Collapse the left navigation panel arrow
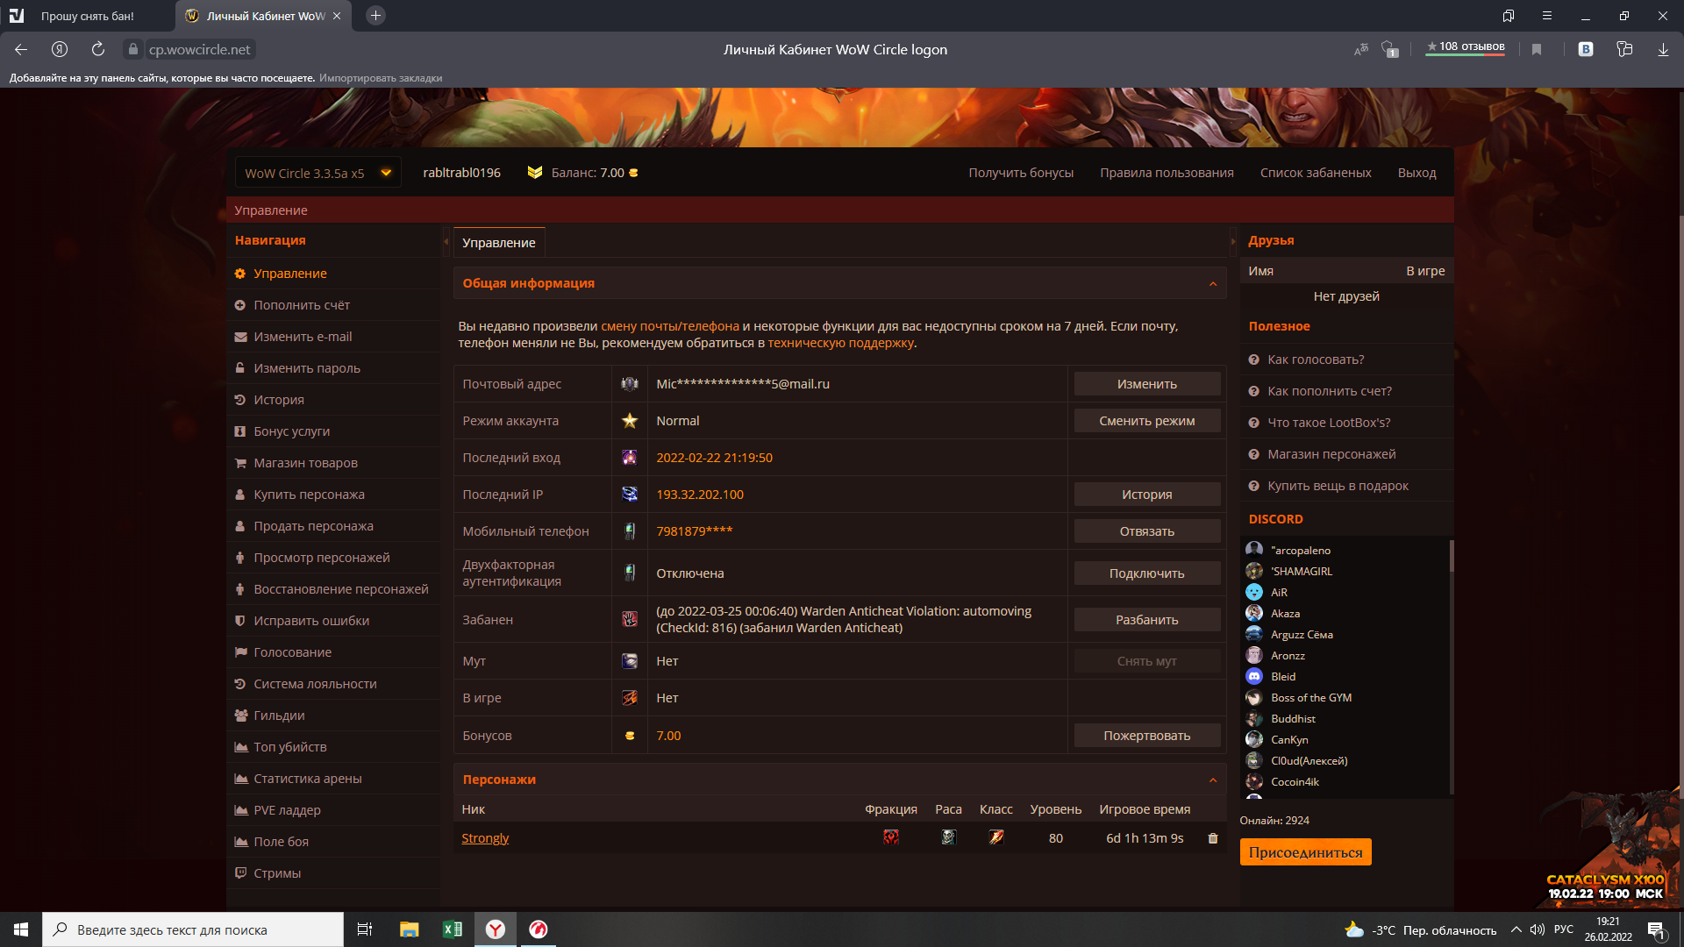This screenshot has width=1684, height=947. [446, 241]
